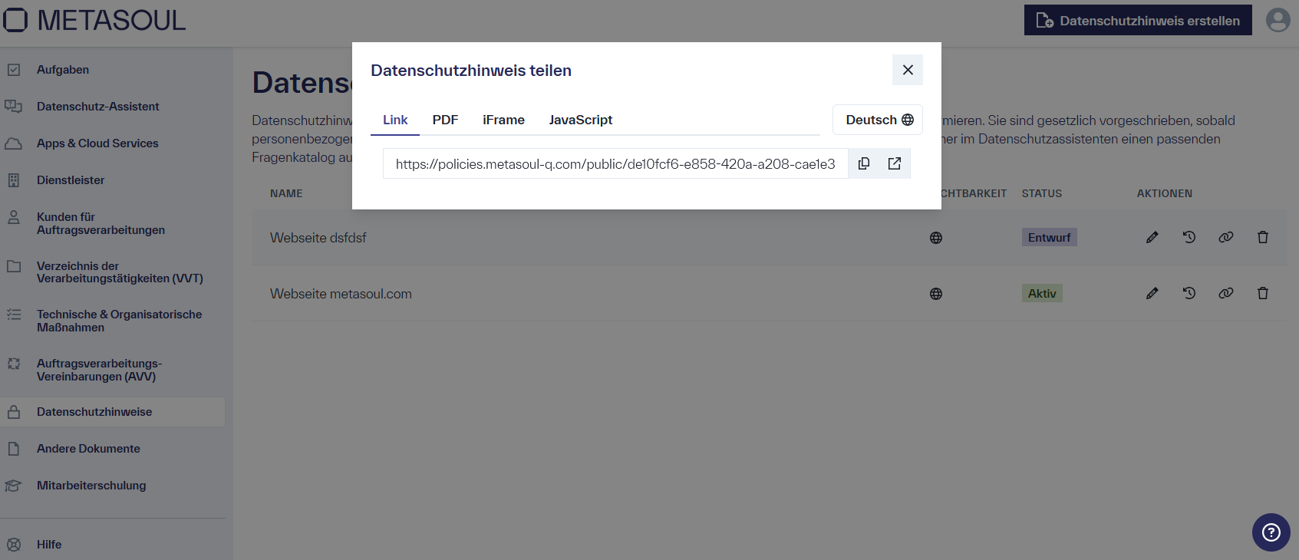Image resolution: width=1299 pixels, height=560 pixels.
Task: Go to Apps & Cloud Services
Action: (97, 143)
